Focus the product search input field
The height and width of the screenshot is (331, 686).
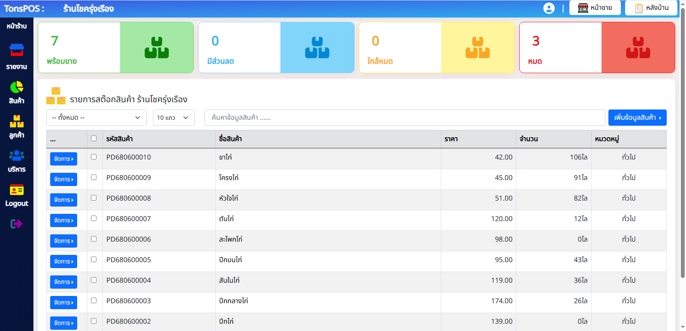pos(404,118)
